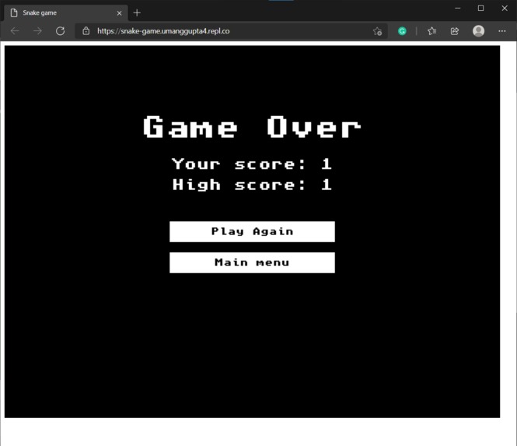Reload the Snake game page
Screen dimensions: 517x446
click(x=60, y=31)
